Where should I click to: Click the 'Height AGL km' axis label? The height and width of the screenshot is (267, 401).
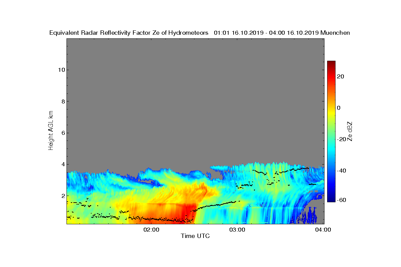(51, 131)
